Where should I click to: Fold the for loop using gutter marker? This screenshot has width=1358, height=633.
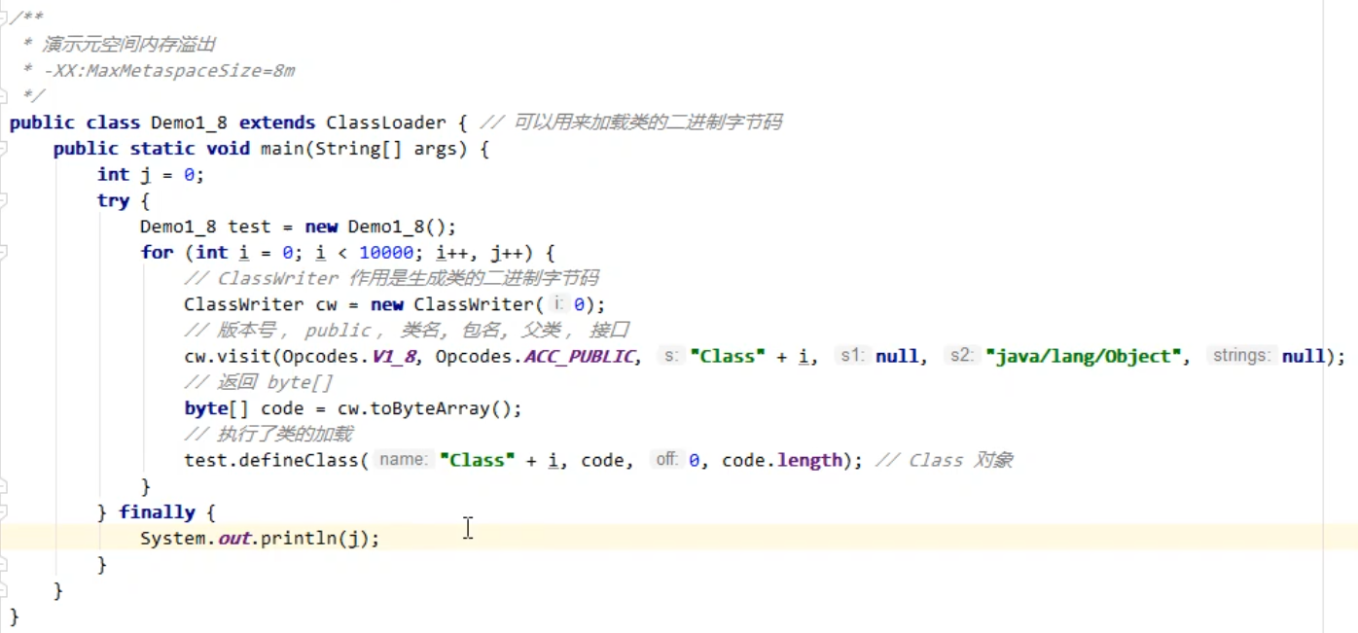tap(4, 253)
